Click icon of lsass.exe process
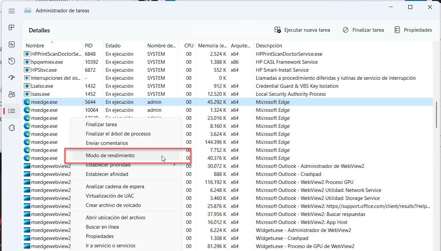 tap(27, 94)
